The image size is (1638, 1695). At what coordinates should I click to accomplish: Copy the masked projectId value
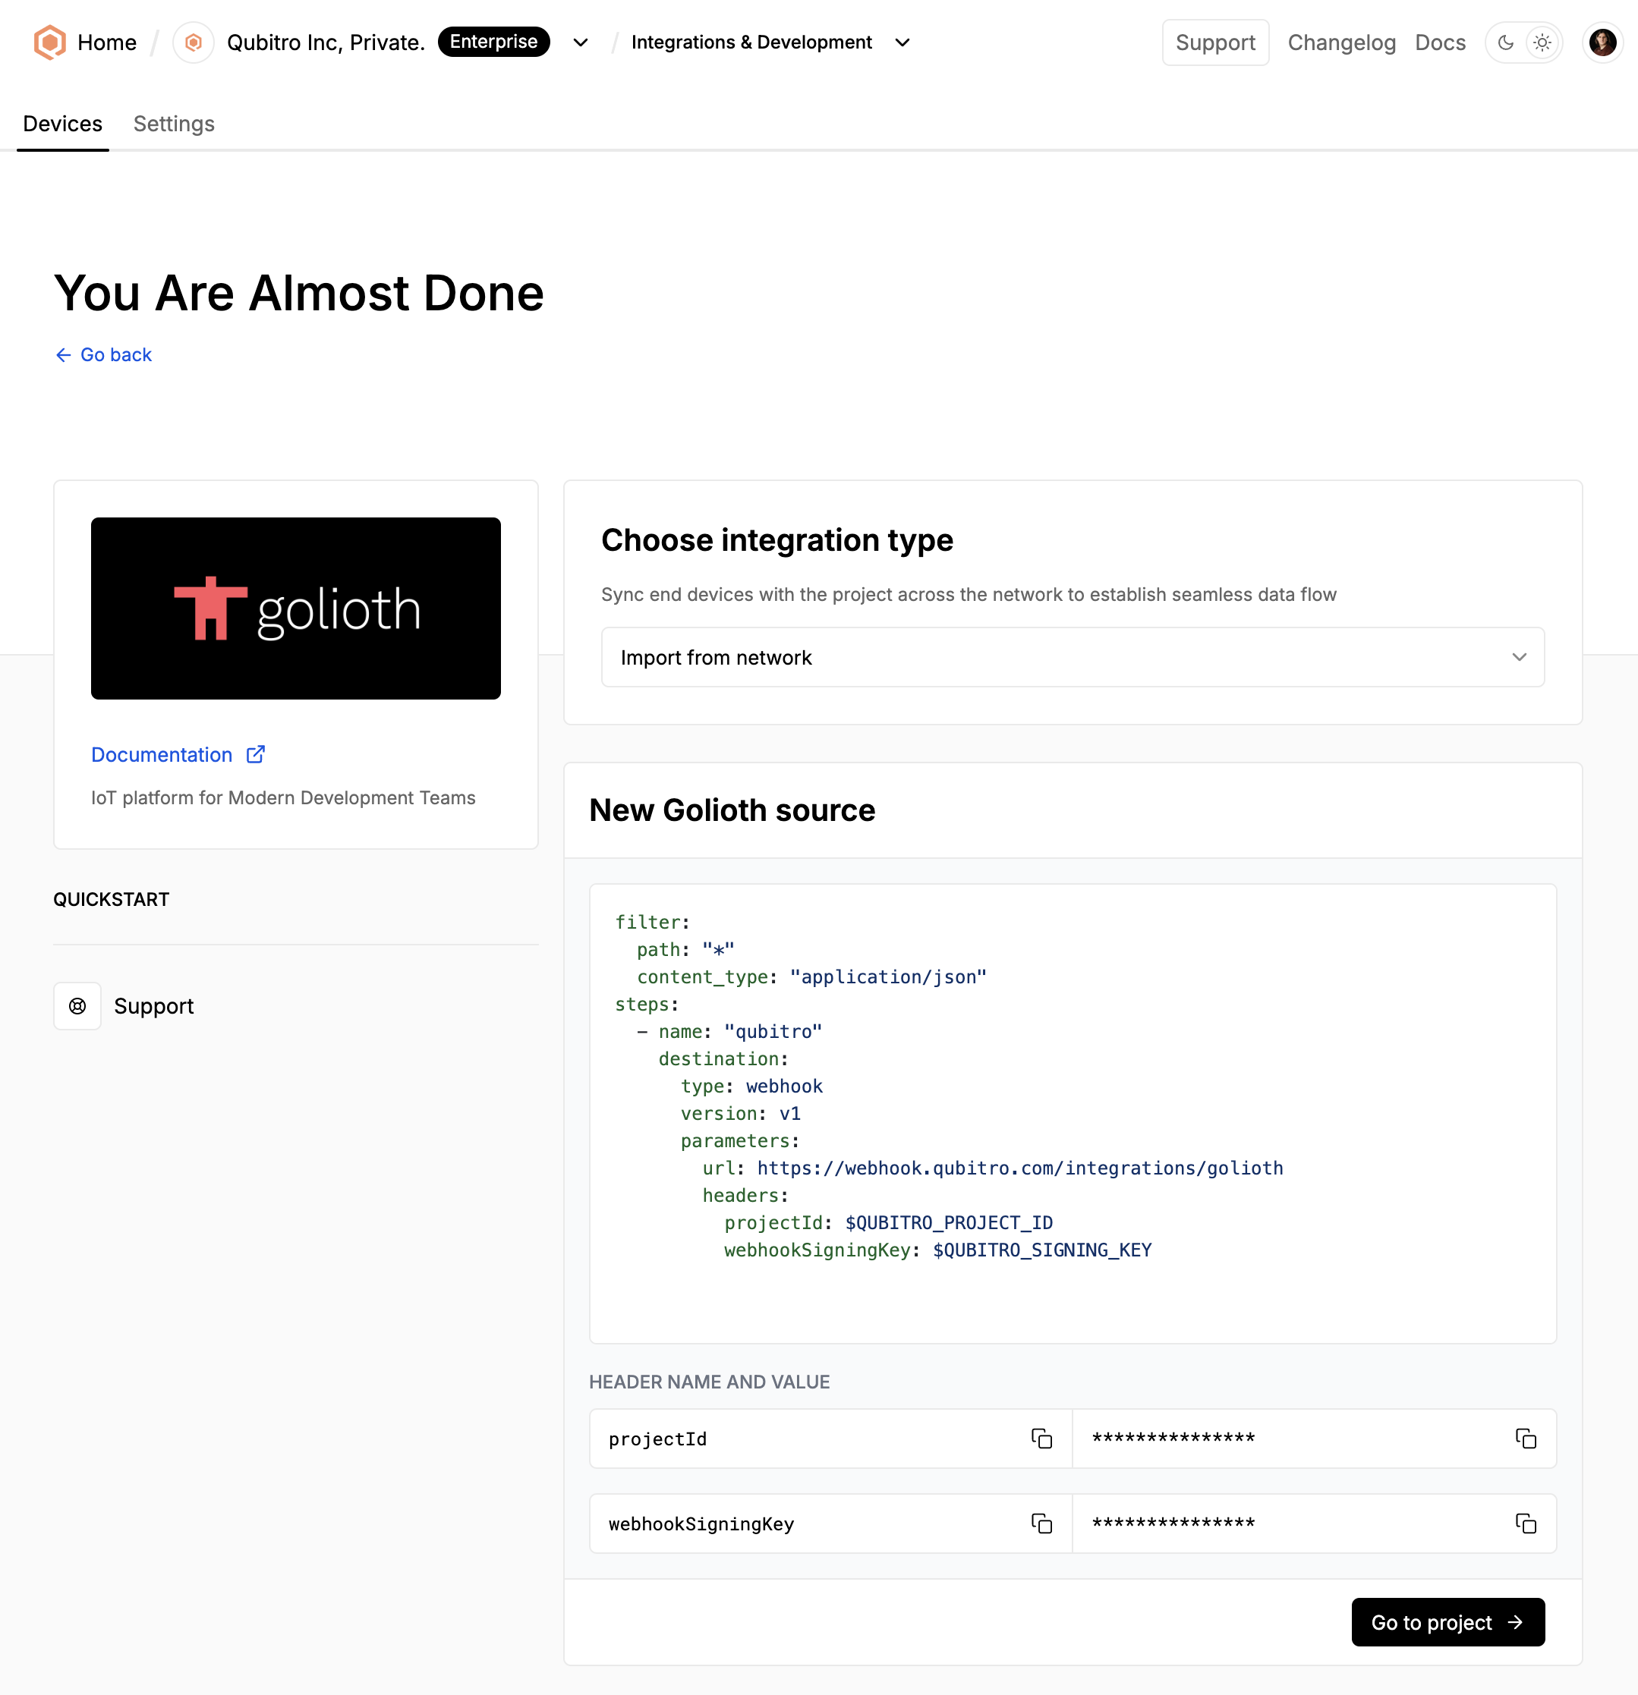tap(1526, 1438)
